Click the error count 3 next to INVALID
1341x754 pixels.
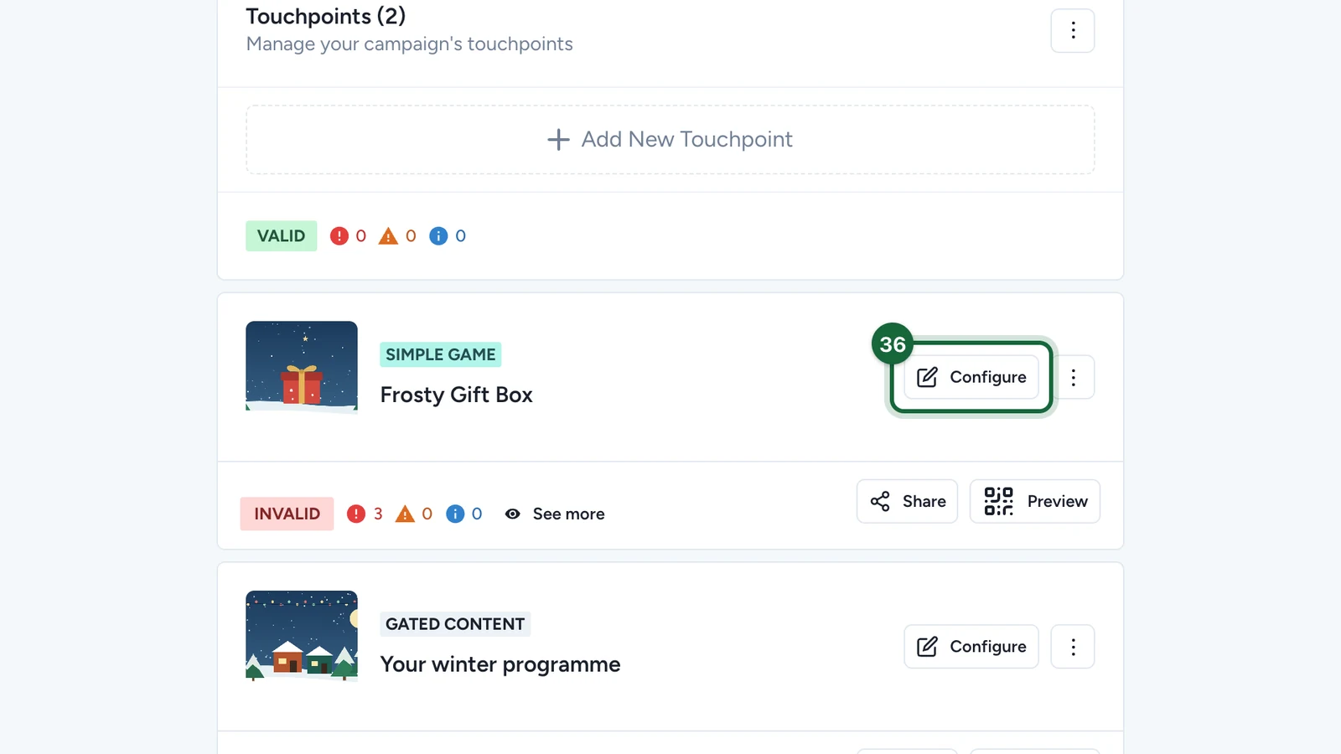tap(378, 514)
